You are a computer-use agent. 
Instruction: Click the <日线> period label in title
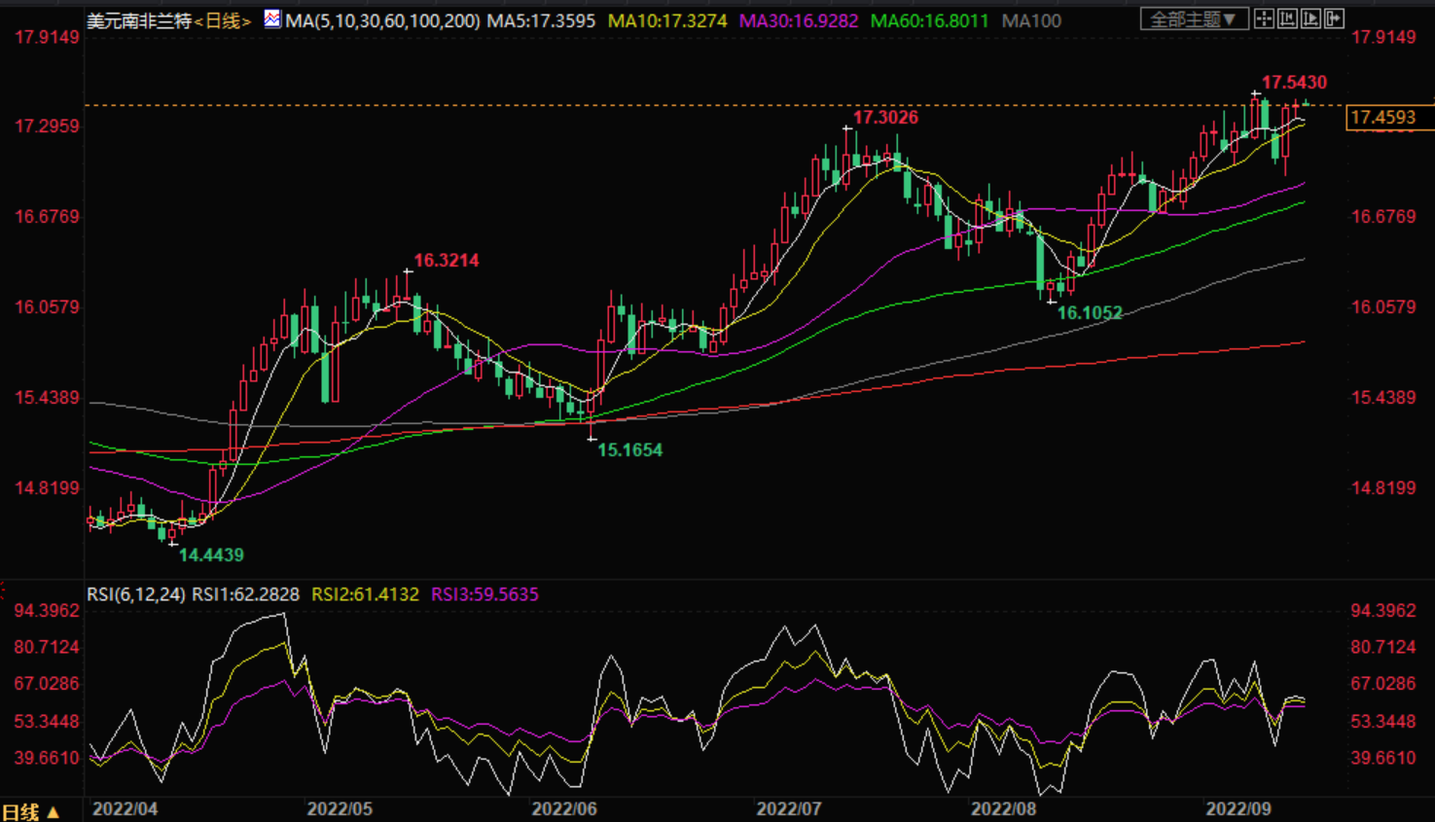[x=223, y=20]
